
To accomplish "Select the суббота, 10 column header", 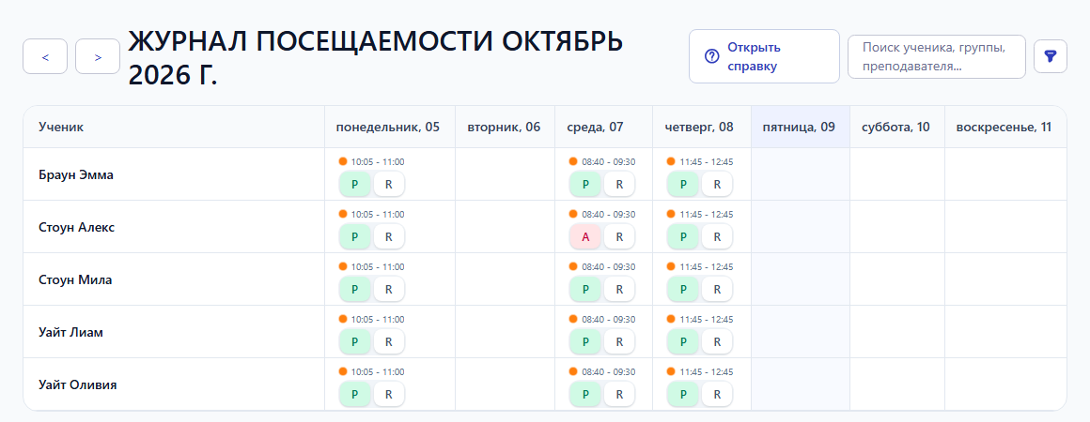I will [896, 127].
